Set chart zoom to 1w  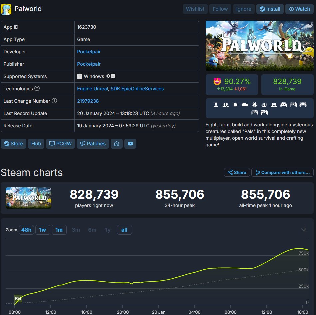point(43,230)
